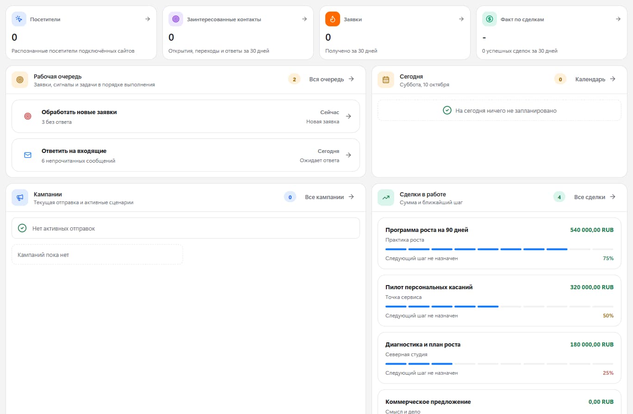Open deal Пилот персональных касаний
This screenshot has width=633, height=414.
(x=499, y=300)
